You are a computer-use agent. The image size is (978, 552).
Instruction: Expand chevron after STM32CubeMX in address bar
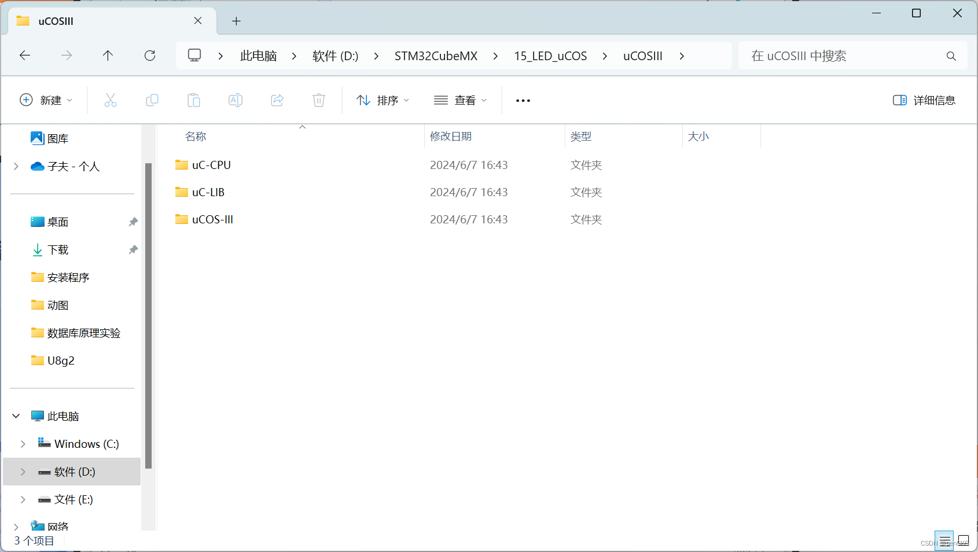pyautogui.click(x=495, y=56)
